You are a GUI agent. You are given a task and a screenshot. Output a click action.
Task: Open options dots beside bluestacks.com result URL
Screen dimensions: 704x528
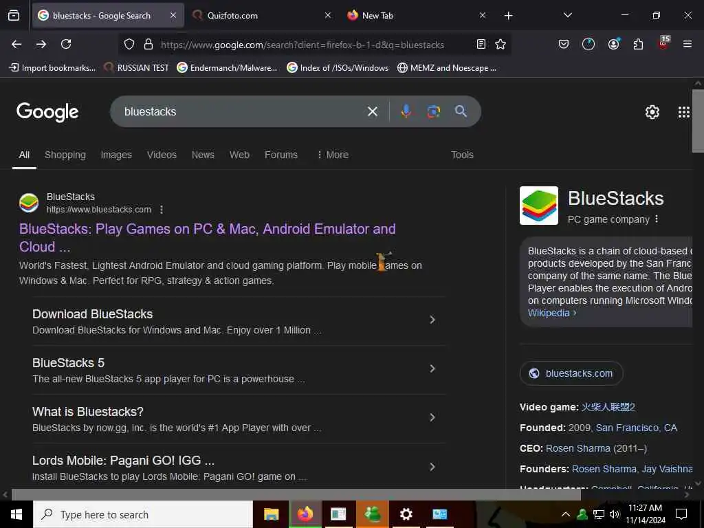click(162, 210)
